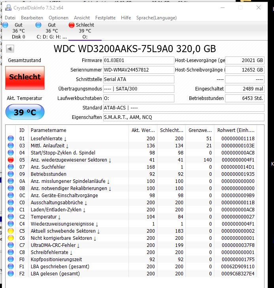This screenshot has width=274, height=288.
Task: Click the red status icon of attribute 05
Action: pyautogui.click(x=11, y=160)
